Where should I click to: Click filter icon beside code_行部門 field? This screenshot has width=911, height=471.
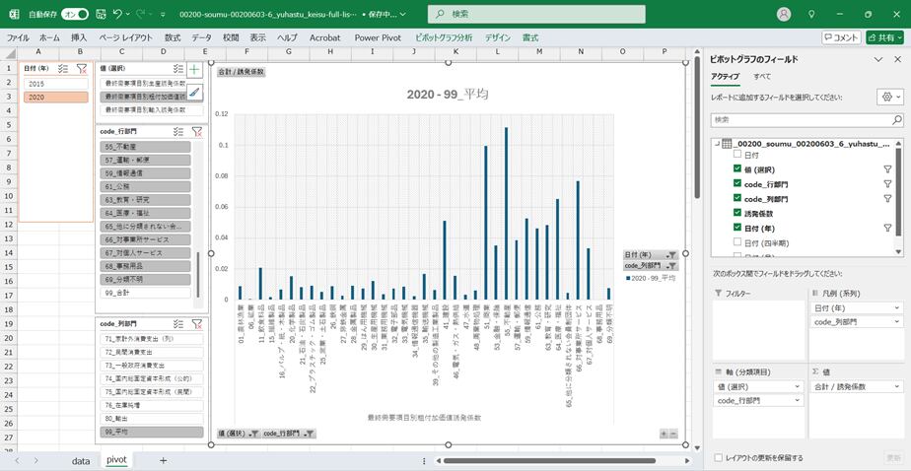pyautogui.click(x=887, y=183)
